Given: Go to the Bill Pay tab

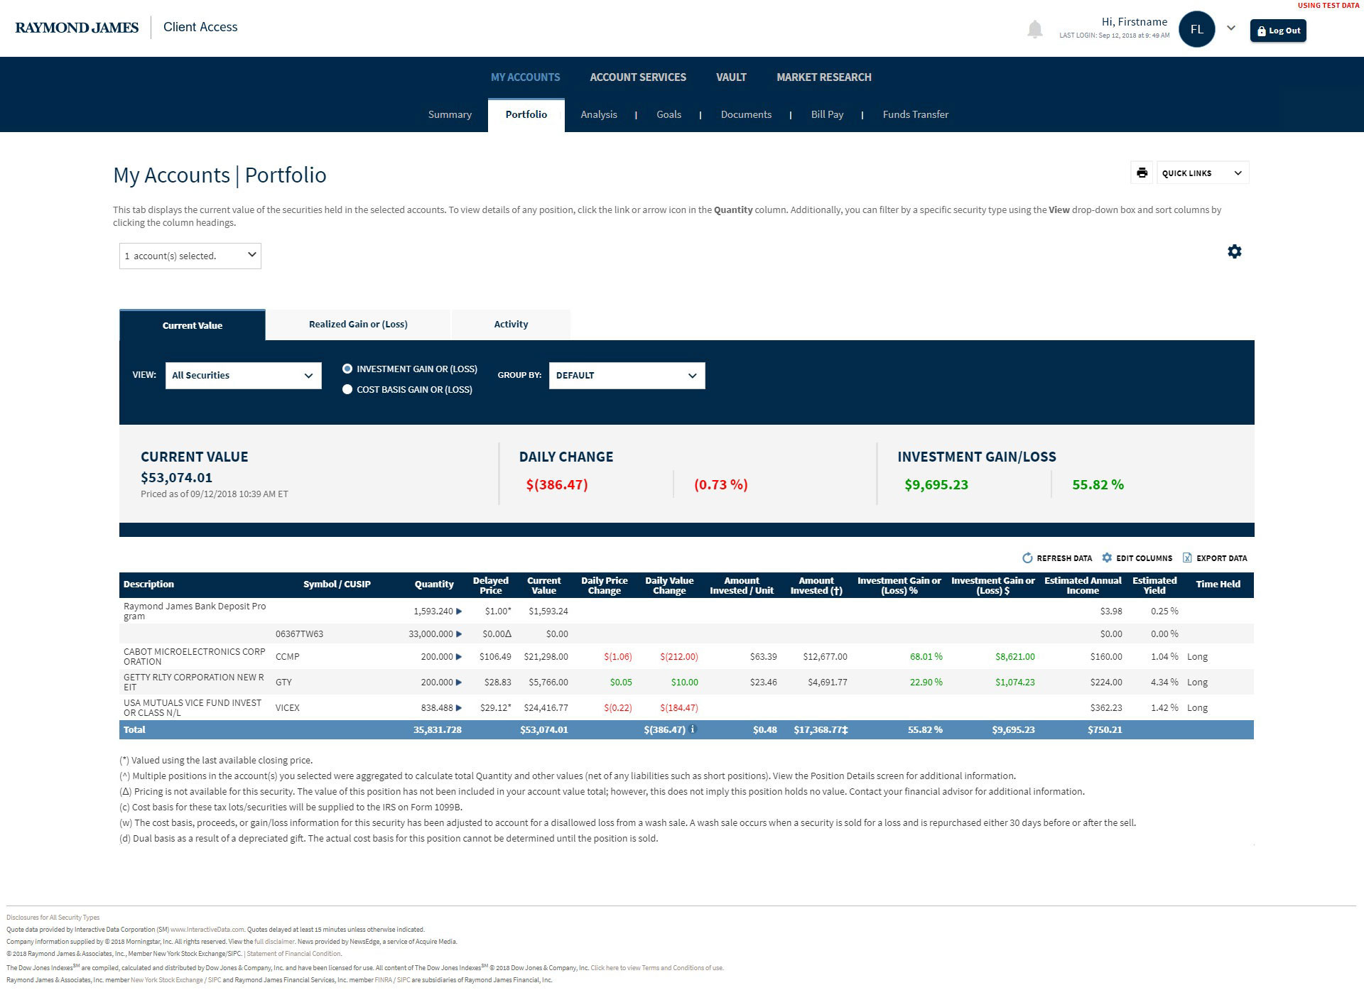Looking at the screenshot, I should tap(827, 114).
